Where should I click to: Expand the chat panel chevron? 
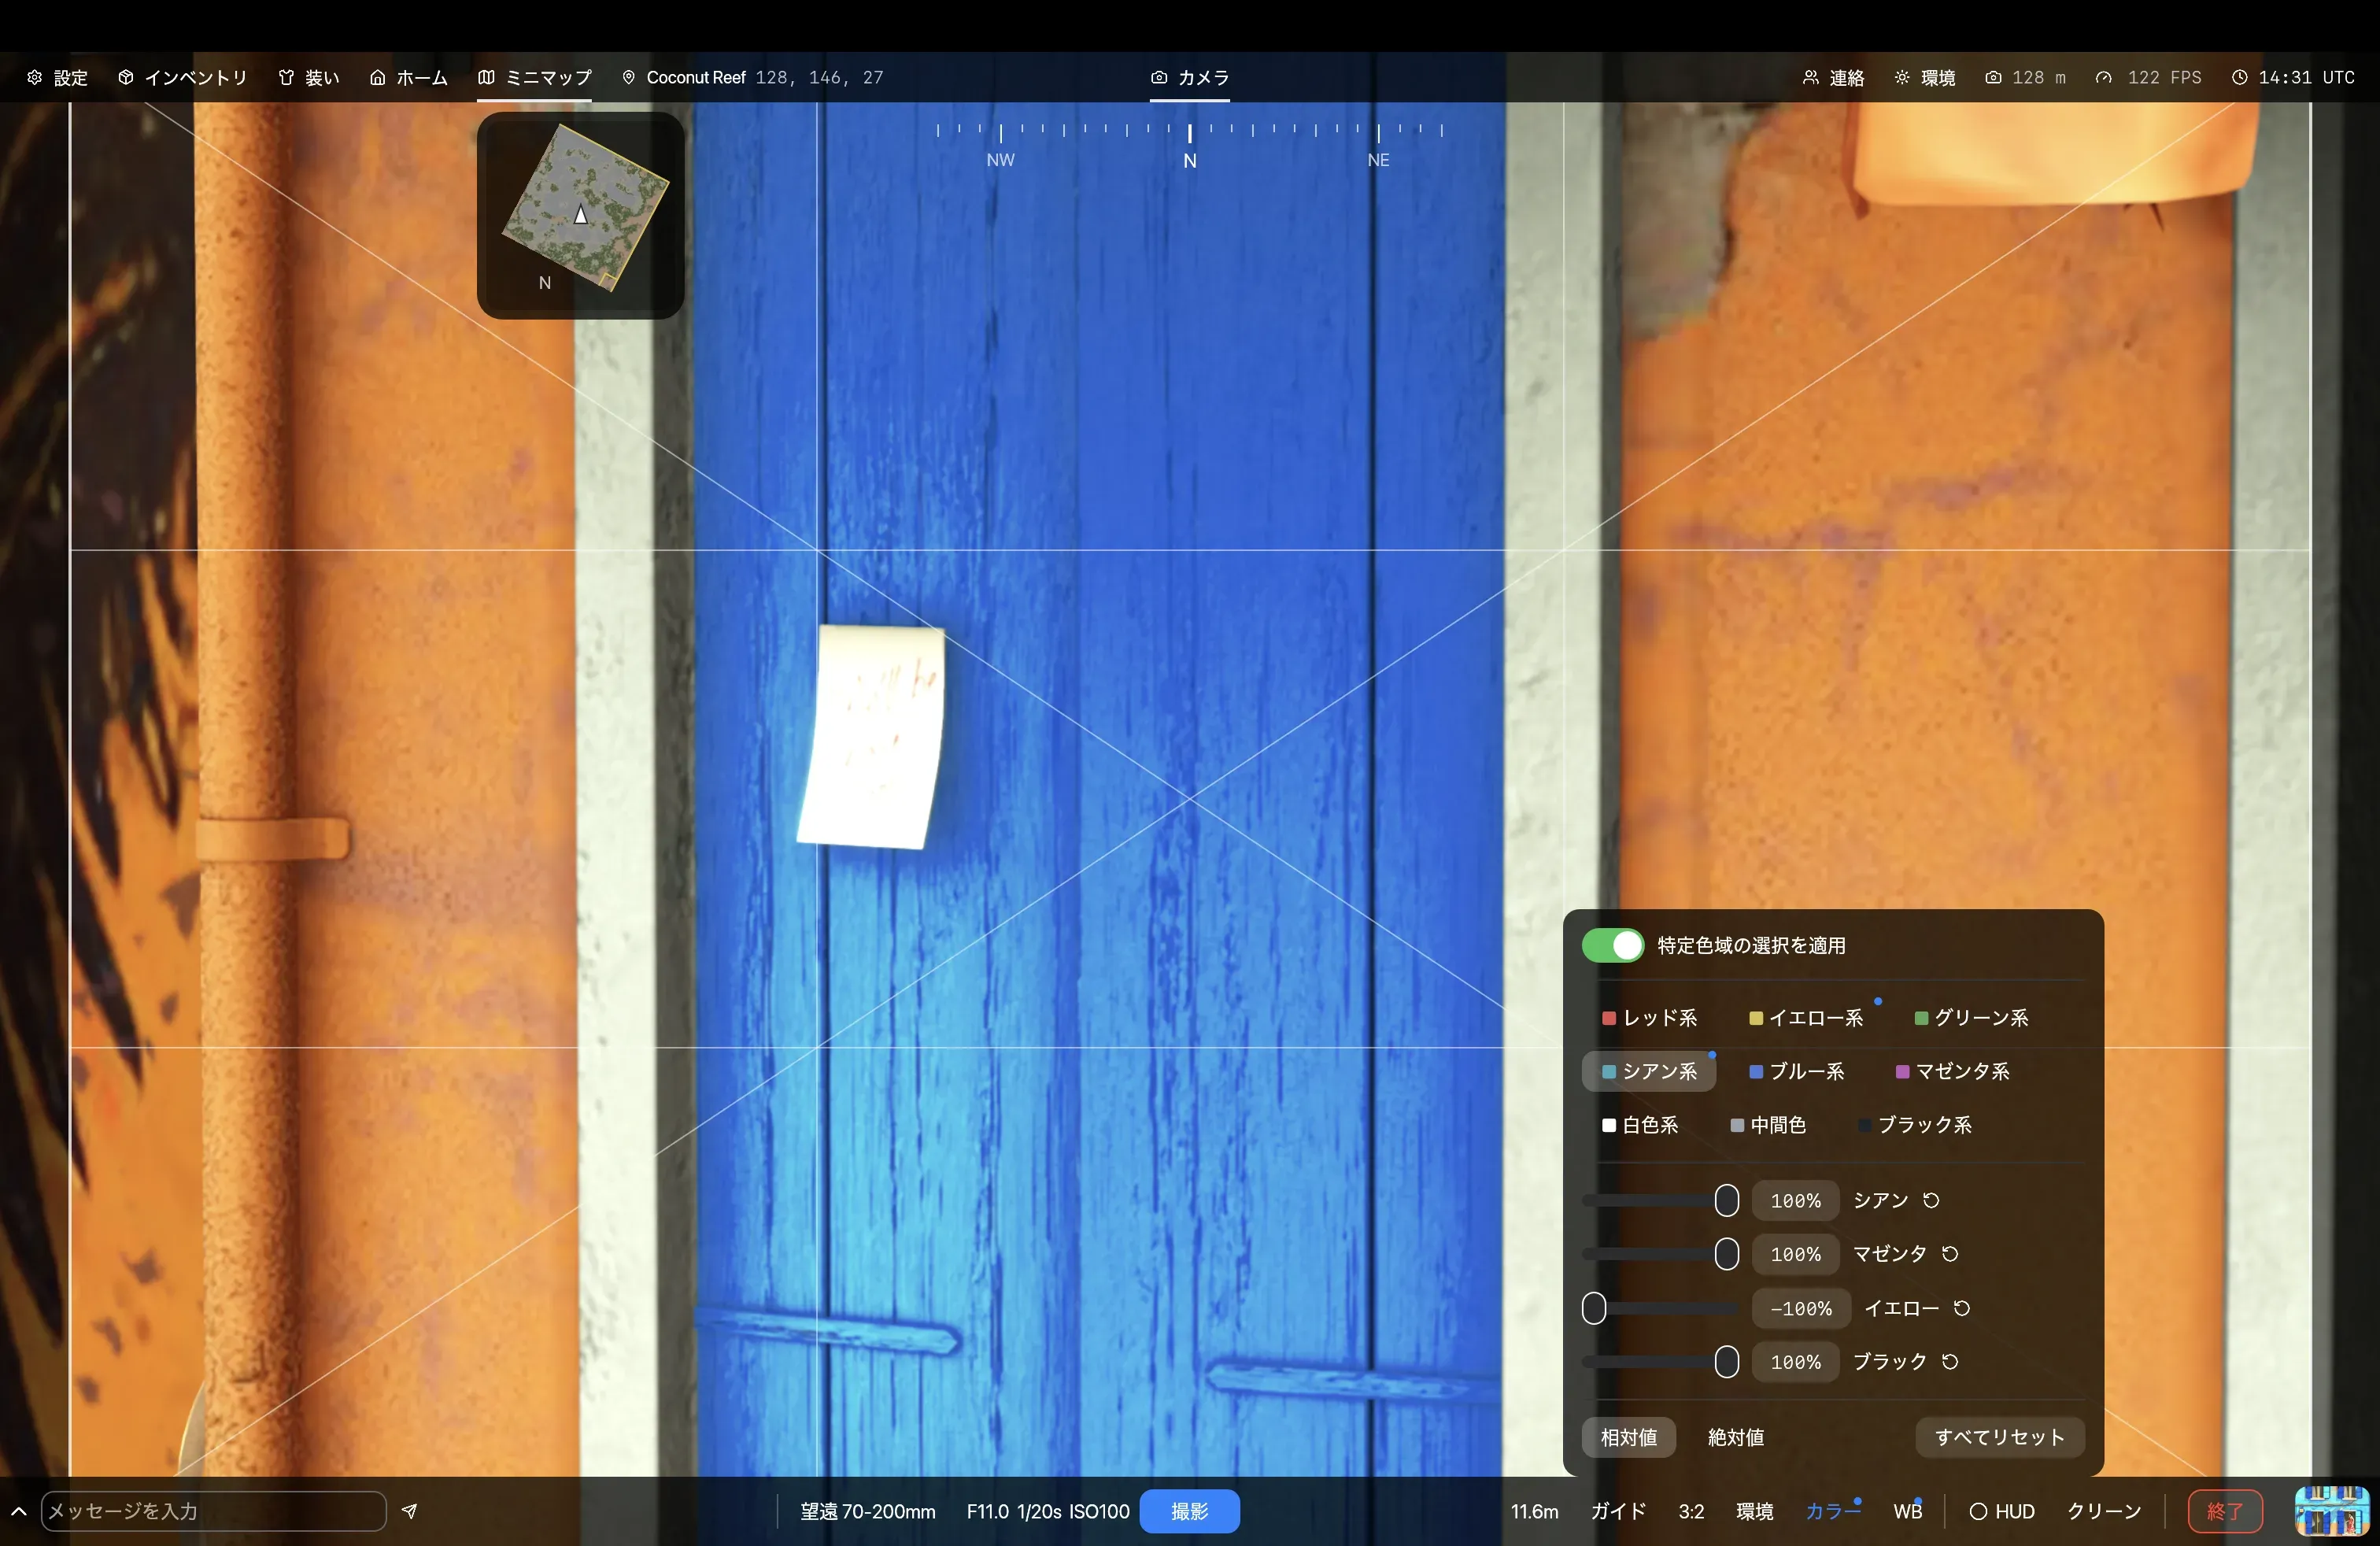coord(18,1511)
